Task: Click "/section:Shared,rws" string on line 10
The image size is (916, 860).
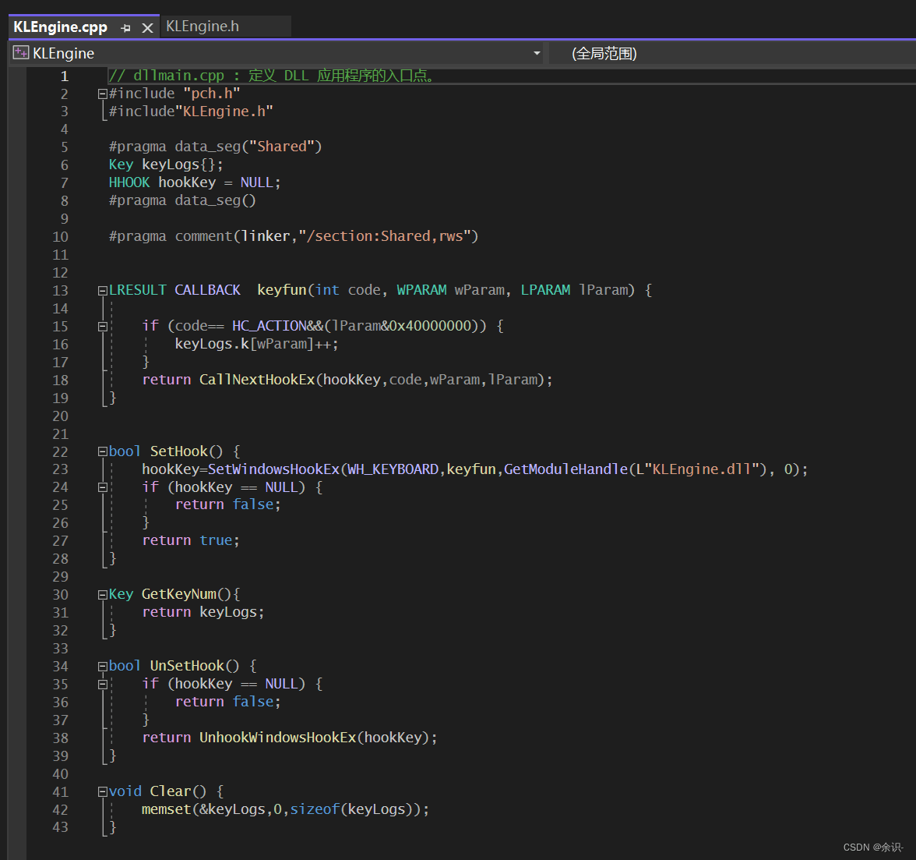Action: (385, 236)
